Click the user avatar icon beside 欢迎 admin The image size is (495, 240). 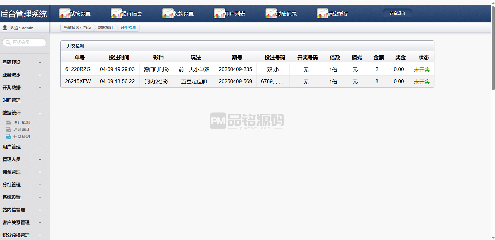click(5, 28)
